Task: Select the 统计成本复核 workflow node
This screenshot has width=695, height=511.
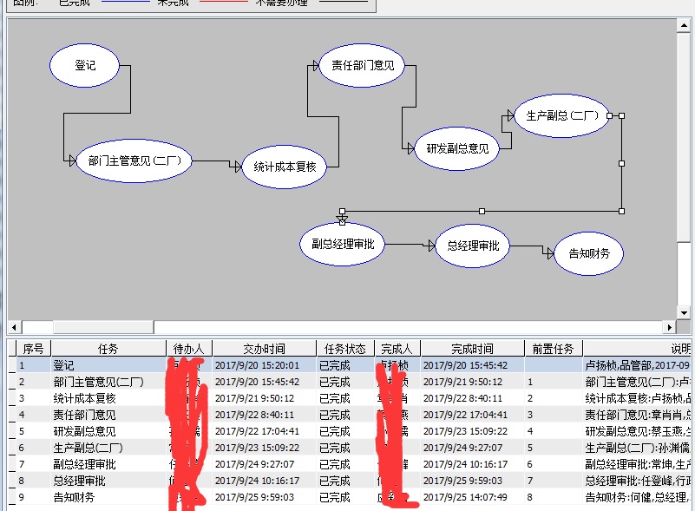Action: (x=285, y=166)
